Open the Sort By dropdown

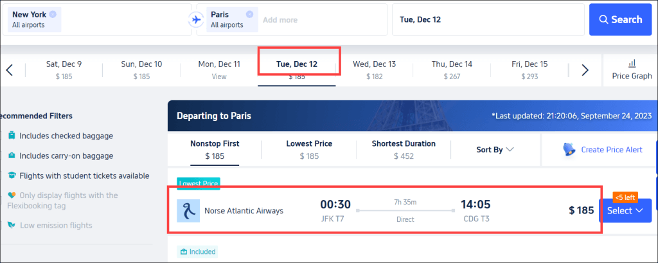(x=495, y=150)
